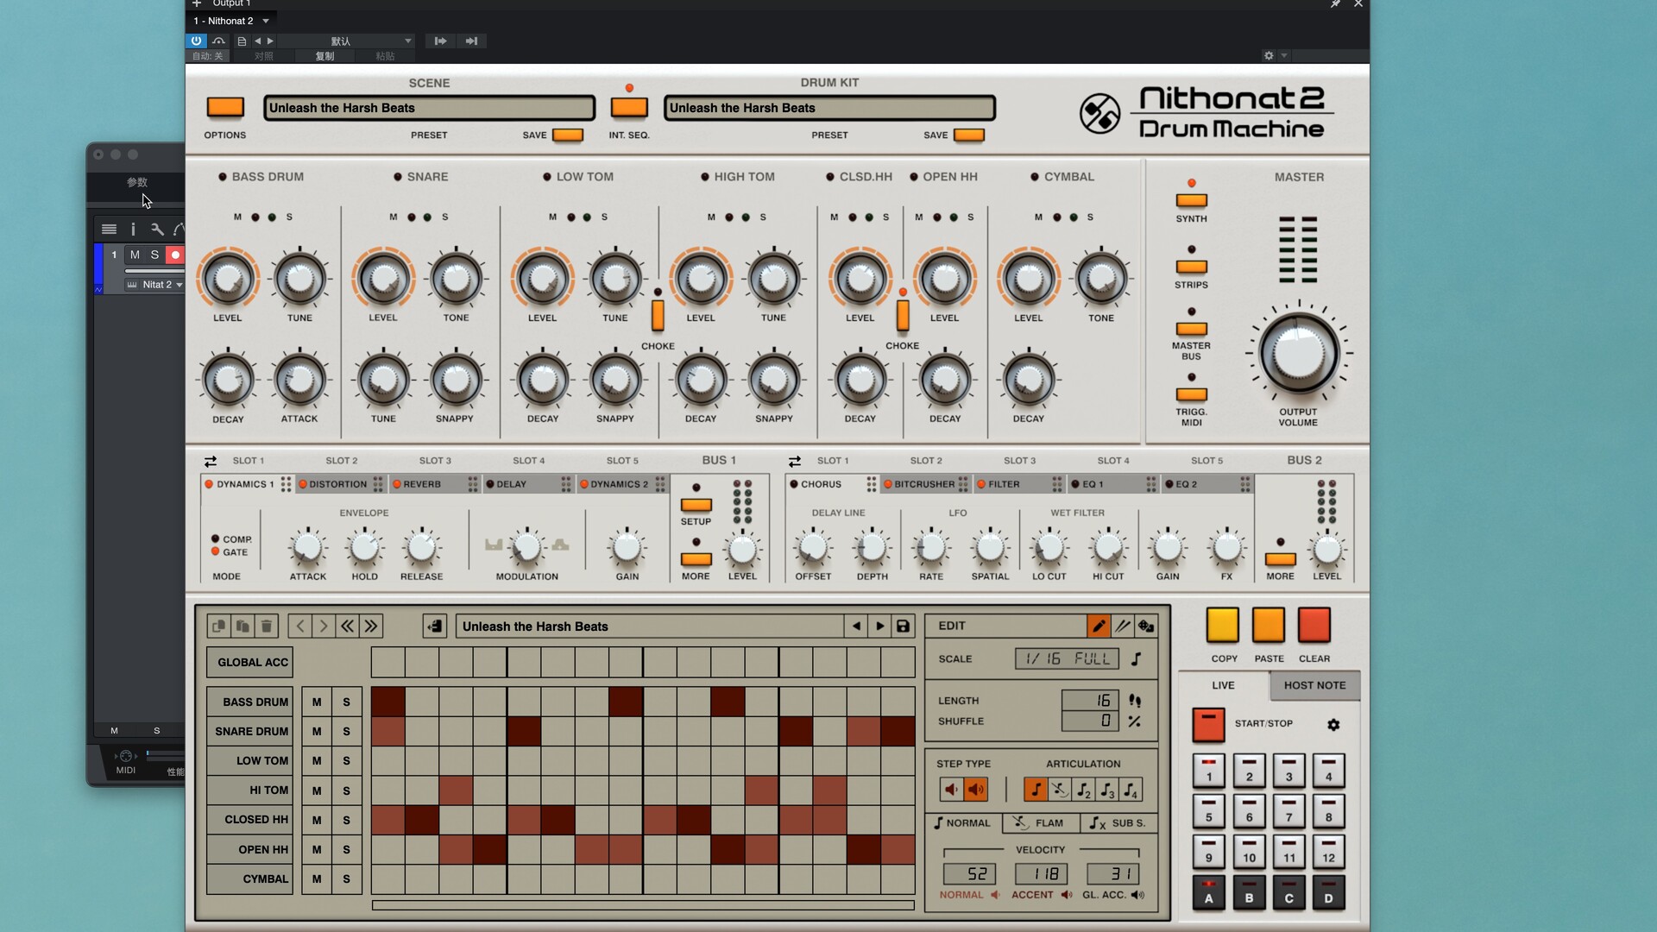
Task: Click the GLOBAL ACC row label button
Action: point(249,663)
